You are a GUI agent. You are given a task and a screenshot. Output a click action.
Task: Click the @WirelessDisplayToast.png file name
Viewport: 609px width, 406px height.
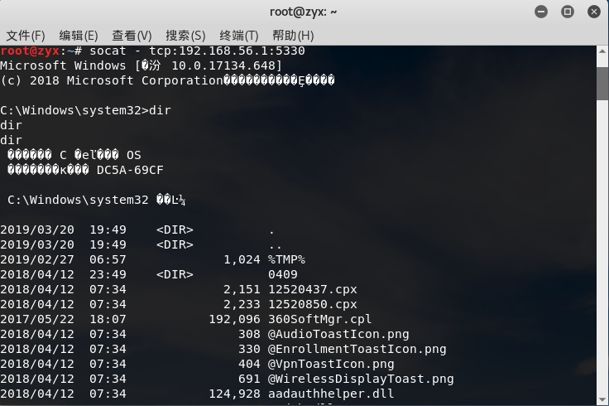click(361, 379)
